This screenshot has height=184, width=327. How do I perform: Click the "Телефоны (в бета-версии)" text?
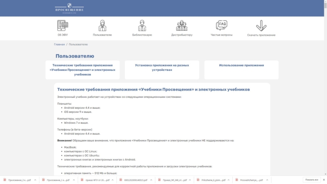tap(75, 130)
